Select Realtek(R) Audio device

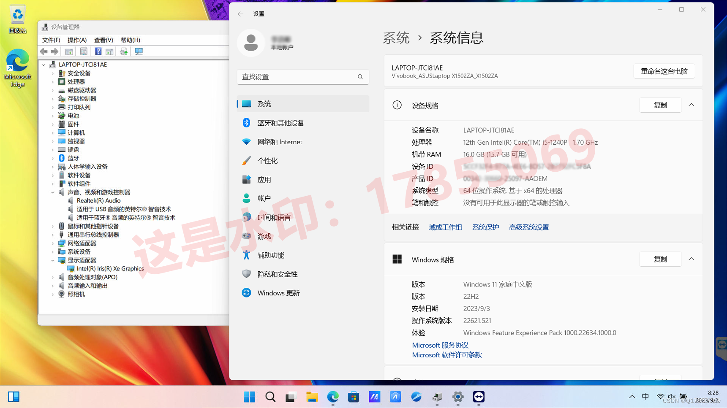tap(98, 201)
